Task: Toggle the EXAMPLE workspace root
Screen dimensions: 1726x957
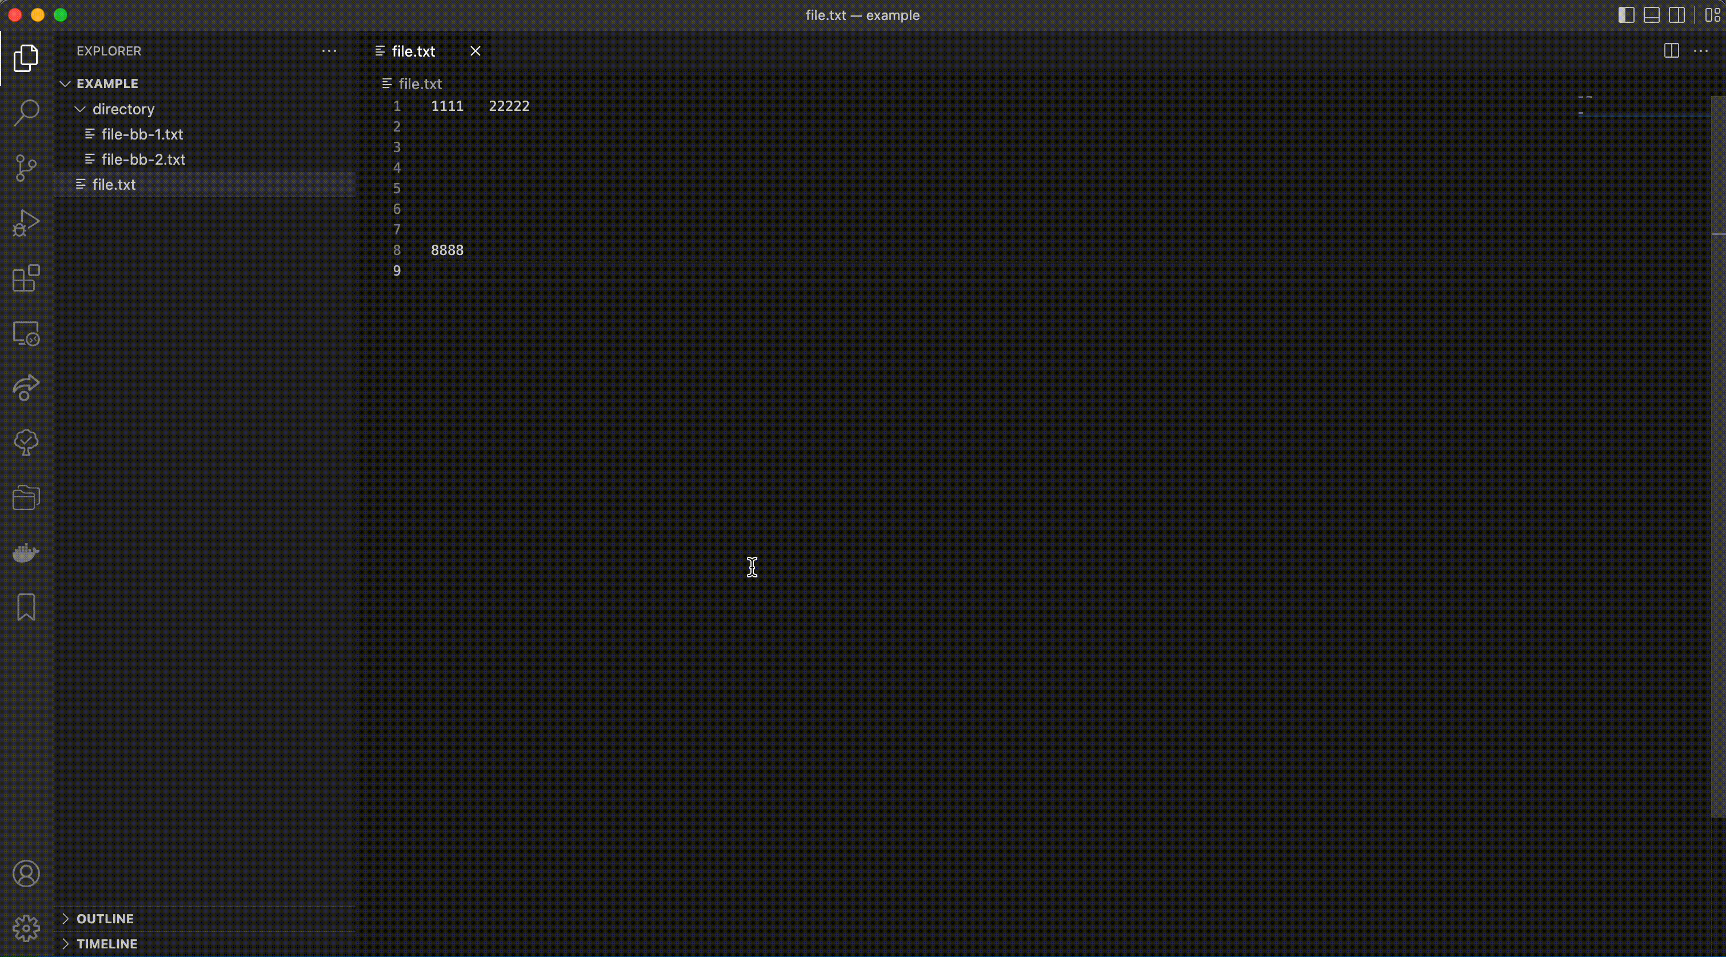Action: [63, 83]
